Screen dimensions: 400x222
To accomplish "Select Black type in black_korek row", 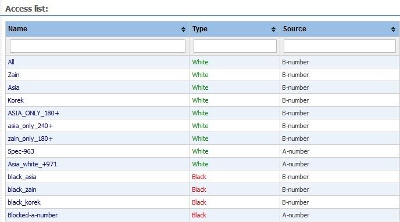I will coord(199,202).
